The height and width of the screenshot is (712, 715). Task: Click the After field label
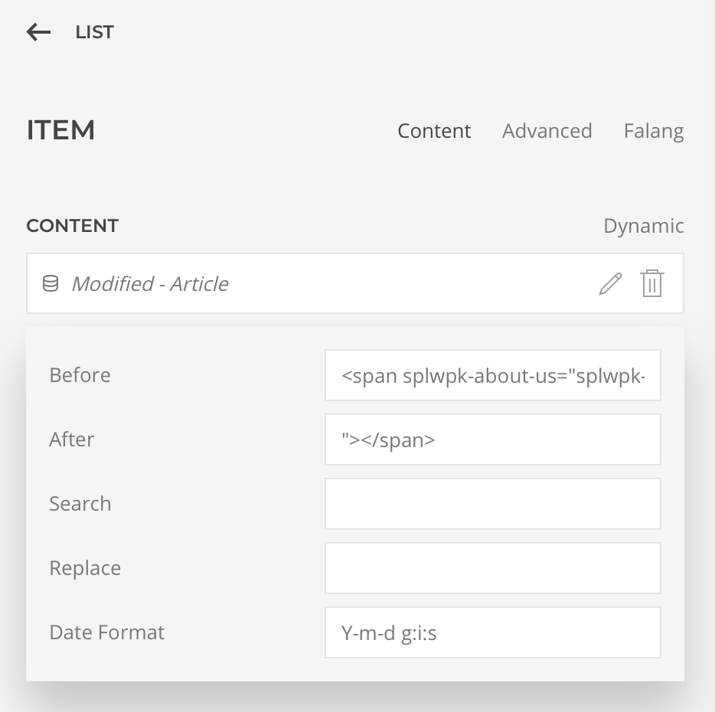point(72,439)
